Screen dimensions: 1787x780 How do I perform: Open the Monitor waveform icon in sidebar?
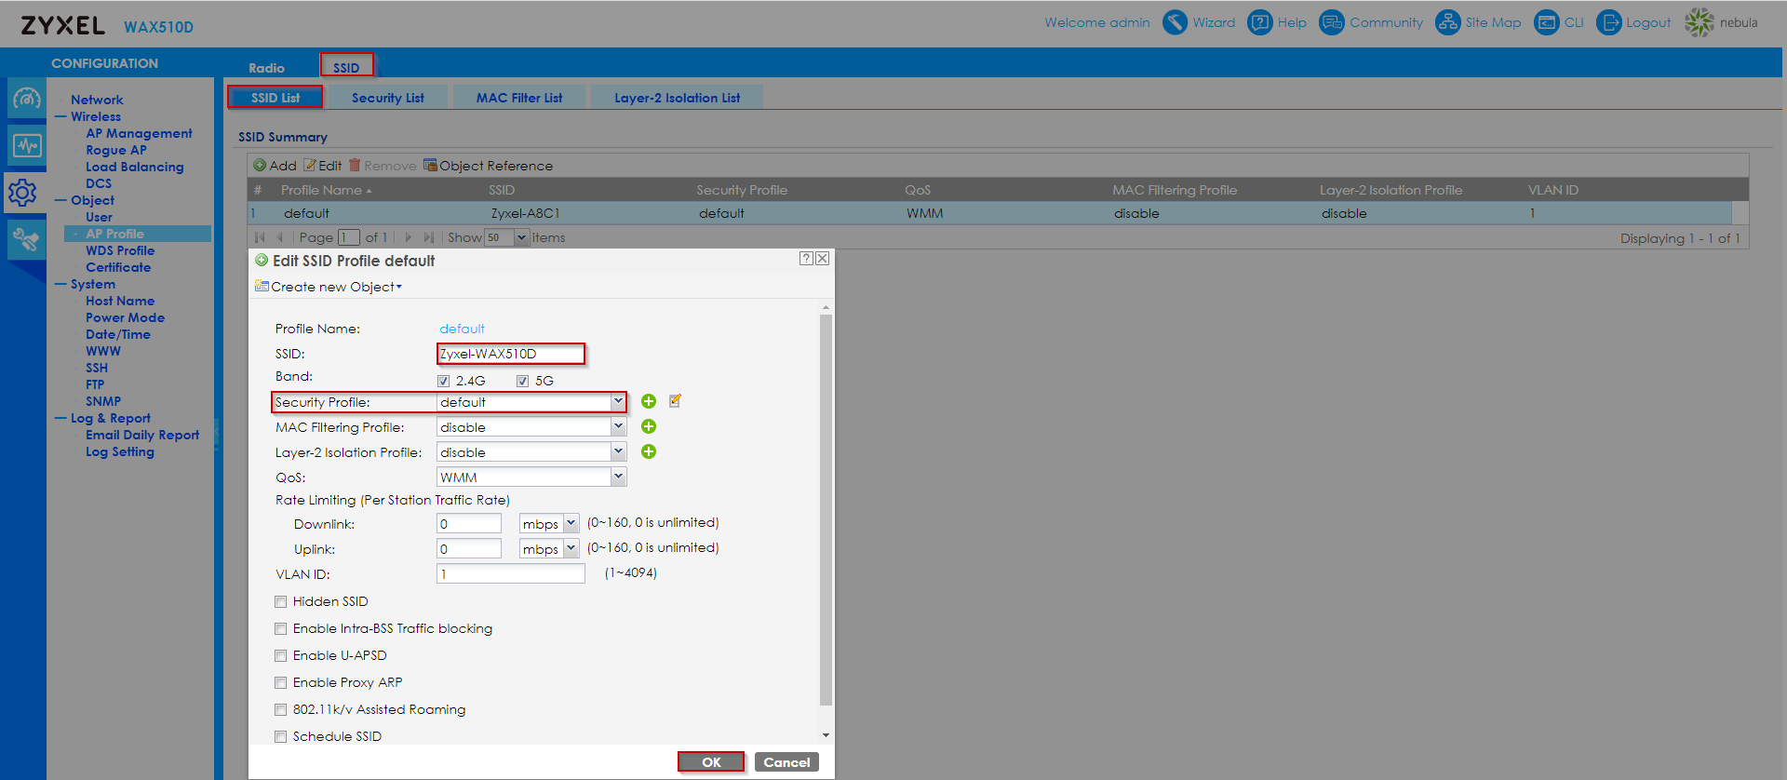point(26,145)
